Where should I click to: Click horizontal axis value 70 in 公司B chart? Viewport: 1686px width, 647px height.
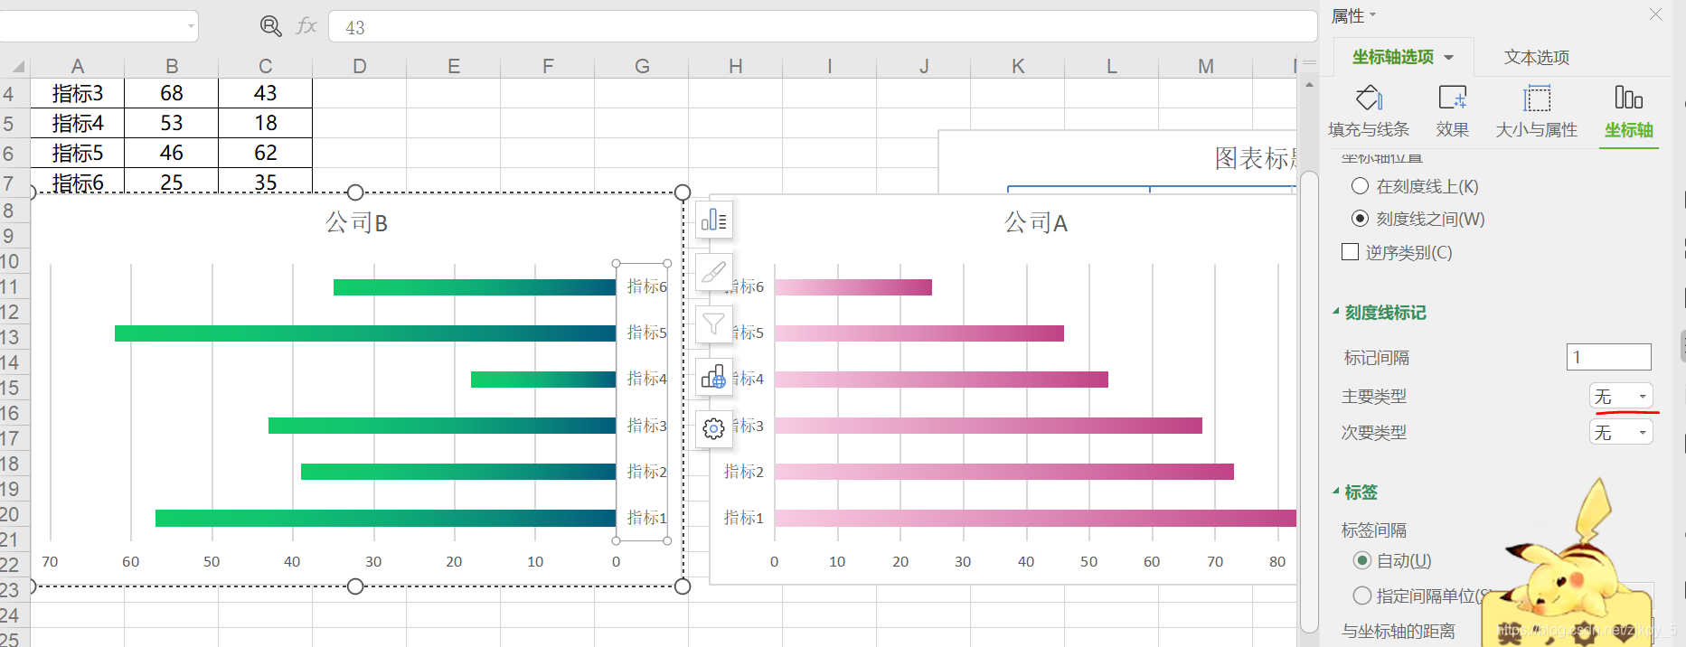coord(50,561)
